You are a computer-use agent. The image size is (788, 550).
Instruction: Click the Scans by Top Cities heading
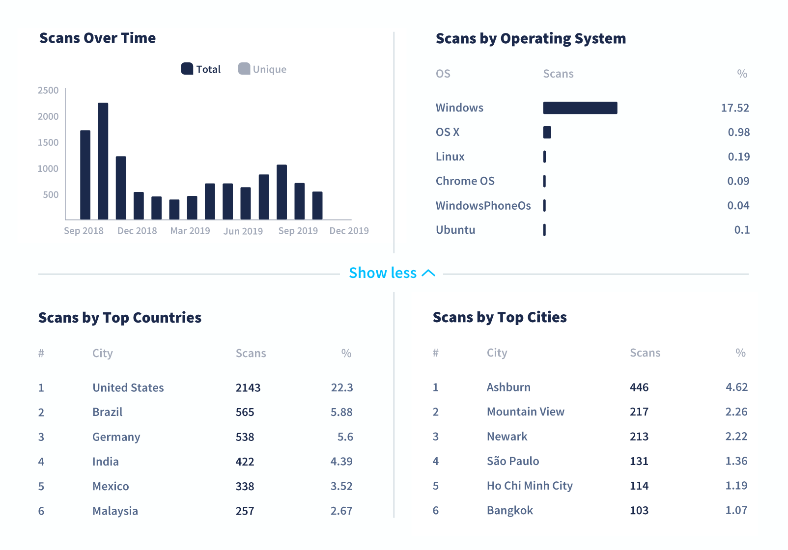pos(500,317)
